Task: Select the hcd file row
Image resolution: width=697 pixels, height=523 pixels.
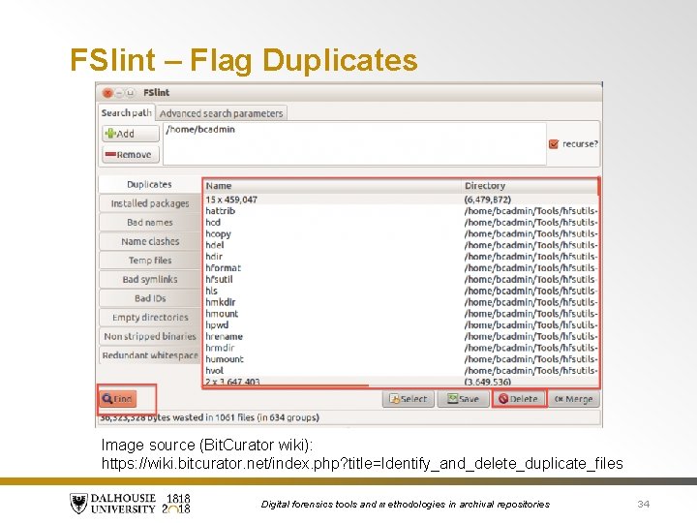Action: pos(401,223)
